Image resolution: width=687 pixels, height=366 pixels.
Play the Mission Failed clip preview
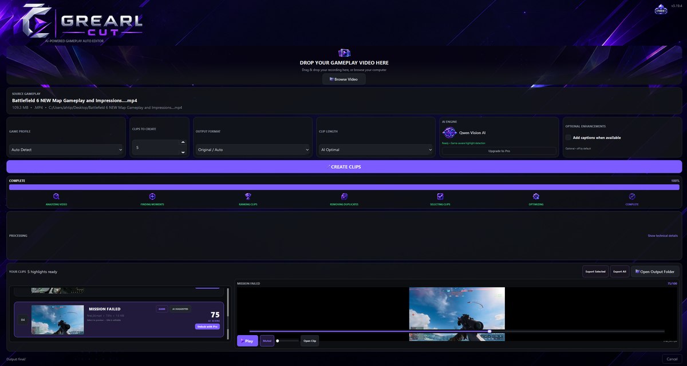(x=247, y=341)
